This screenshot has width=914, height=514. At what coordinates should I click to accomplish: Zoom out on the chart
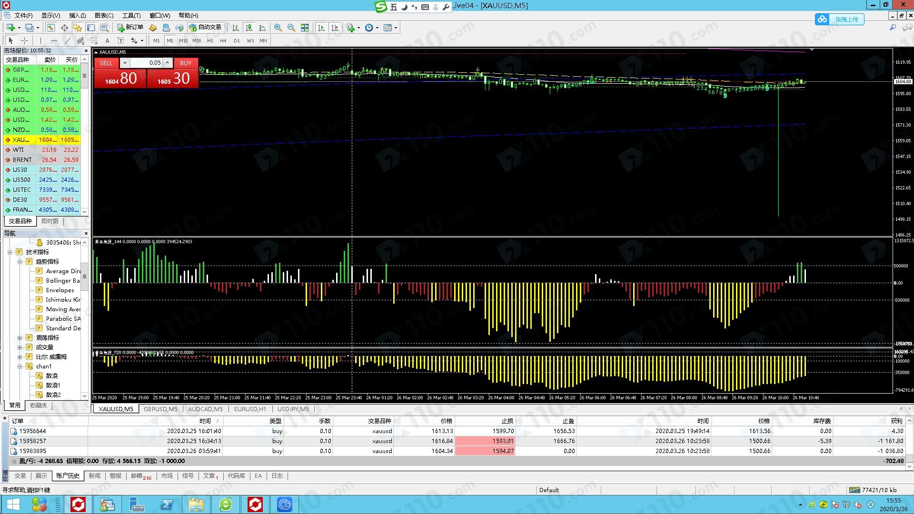coord(291,28)
